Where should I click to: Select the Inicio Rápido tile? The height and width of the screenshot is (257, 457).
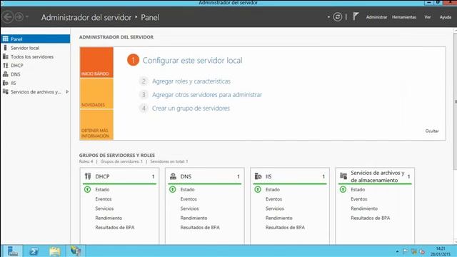click(96, 62)
